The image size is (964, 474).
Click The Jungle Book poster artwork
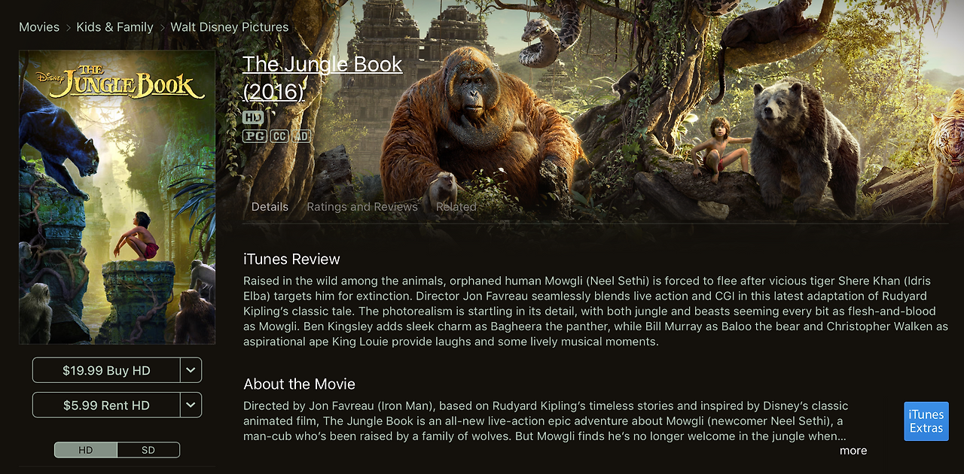tap(117, 197)
